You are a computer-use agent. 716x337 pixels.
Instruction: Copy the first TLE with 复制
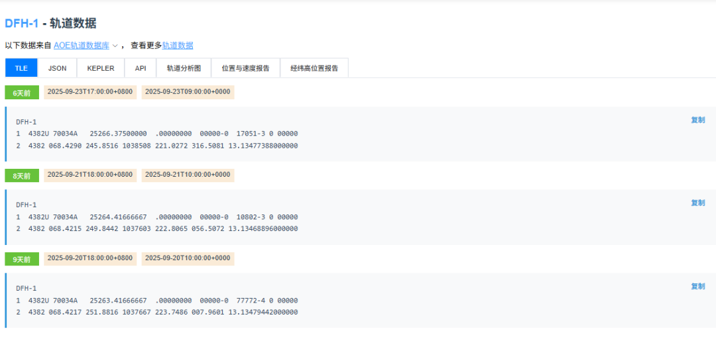click(697, 120)
